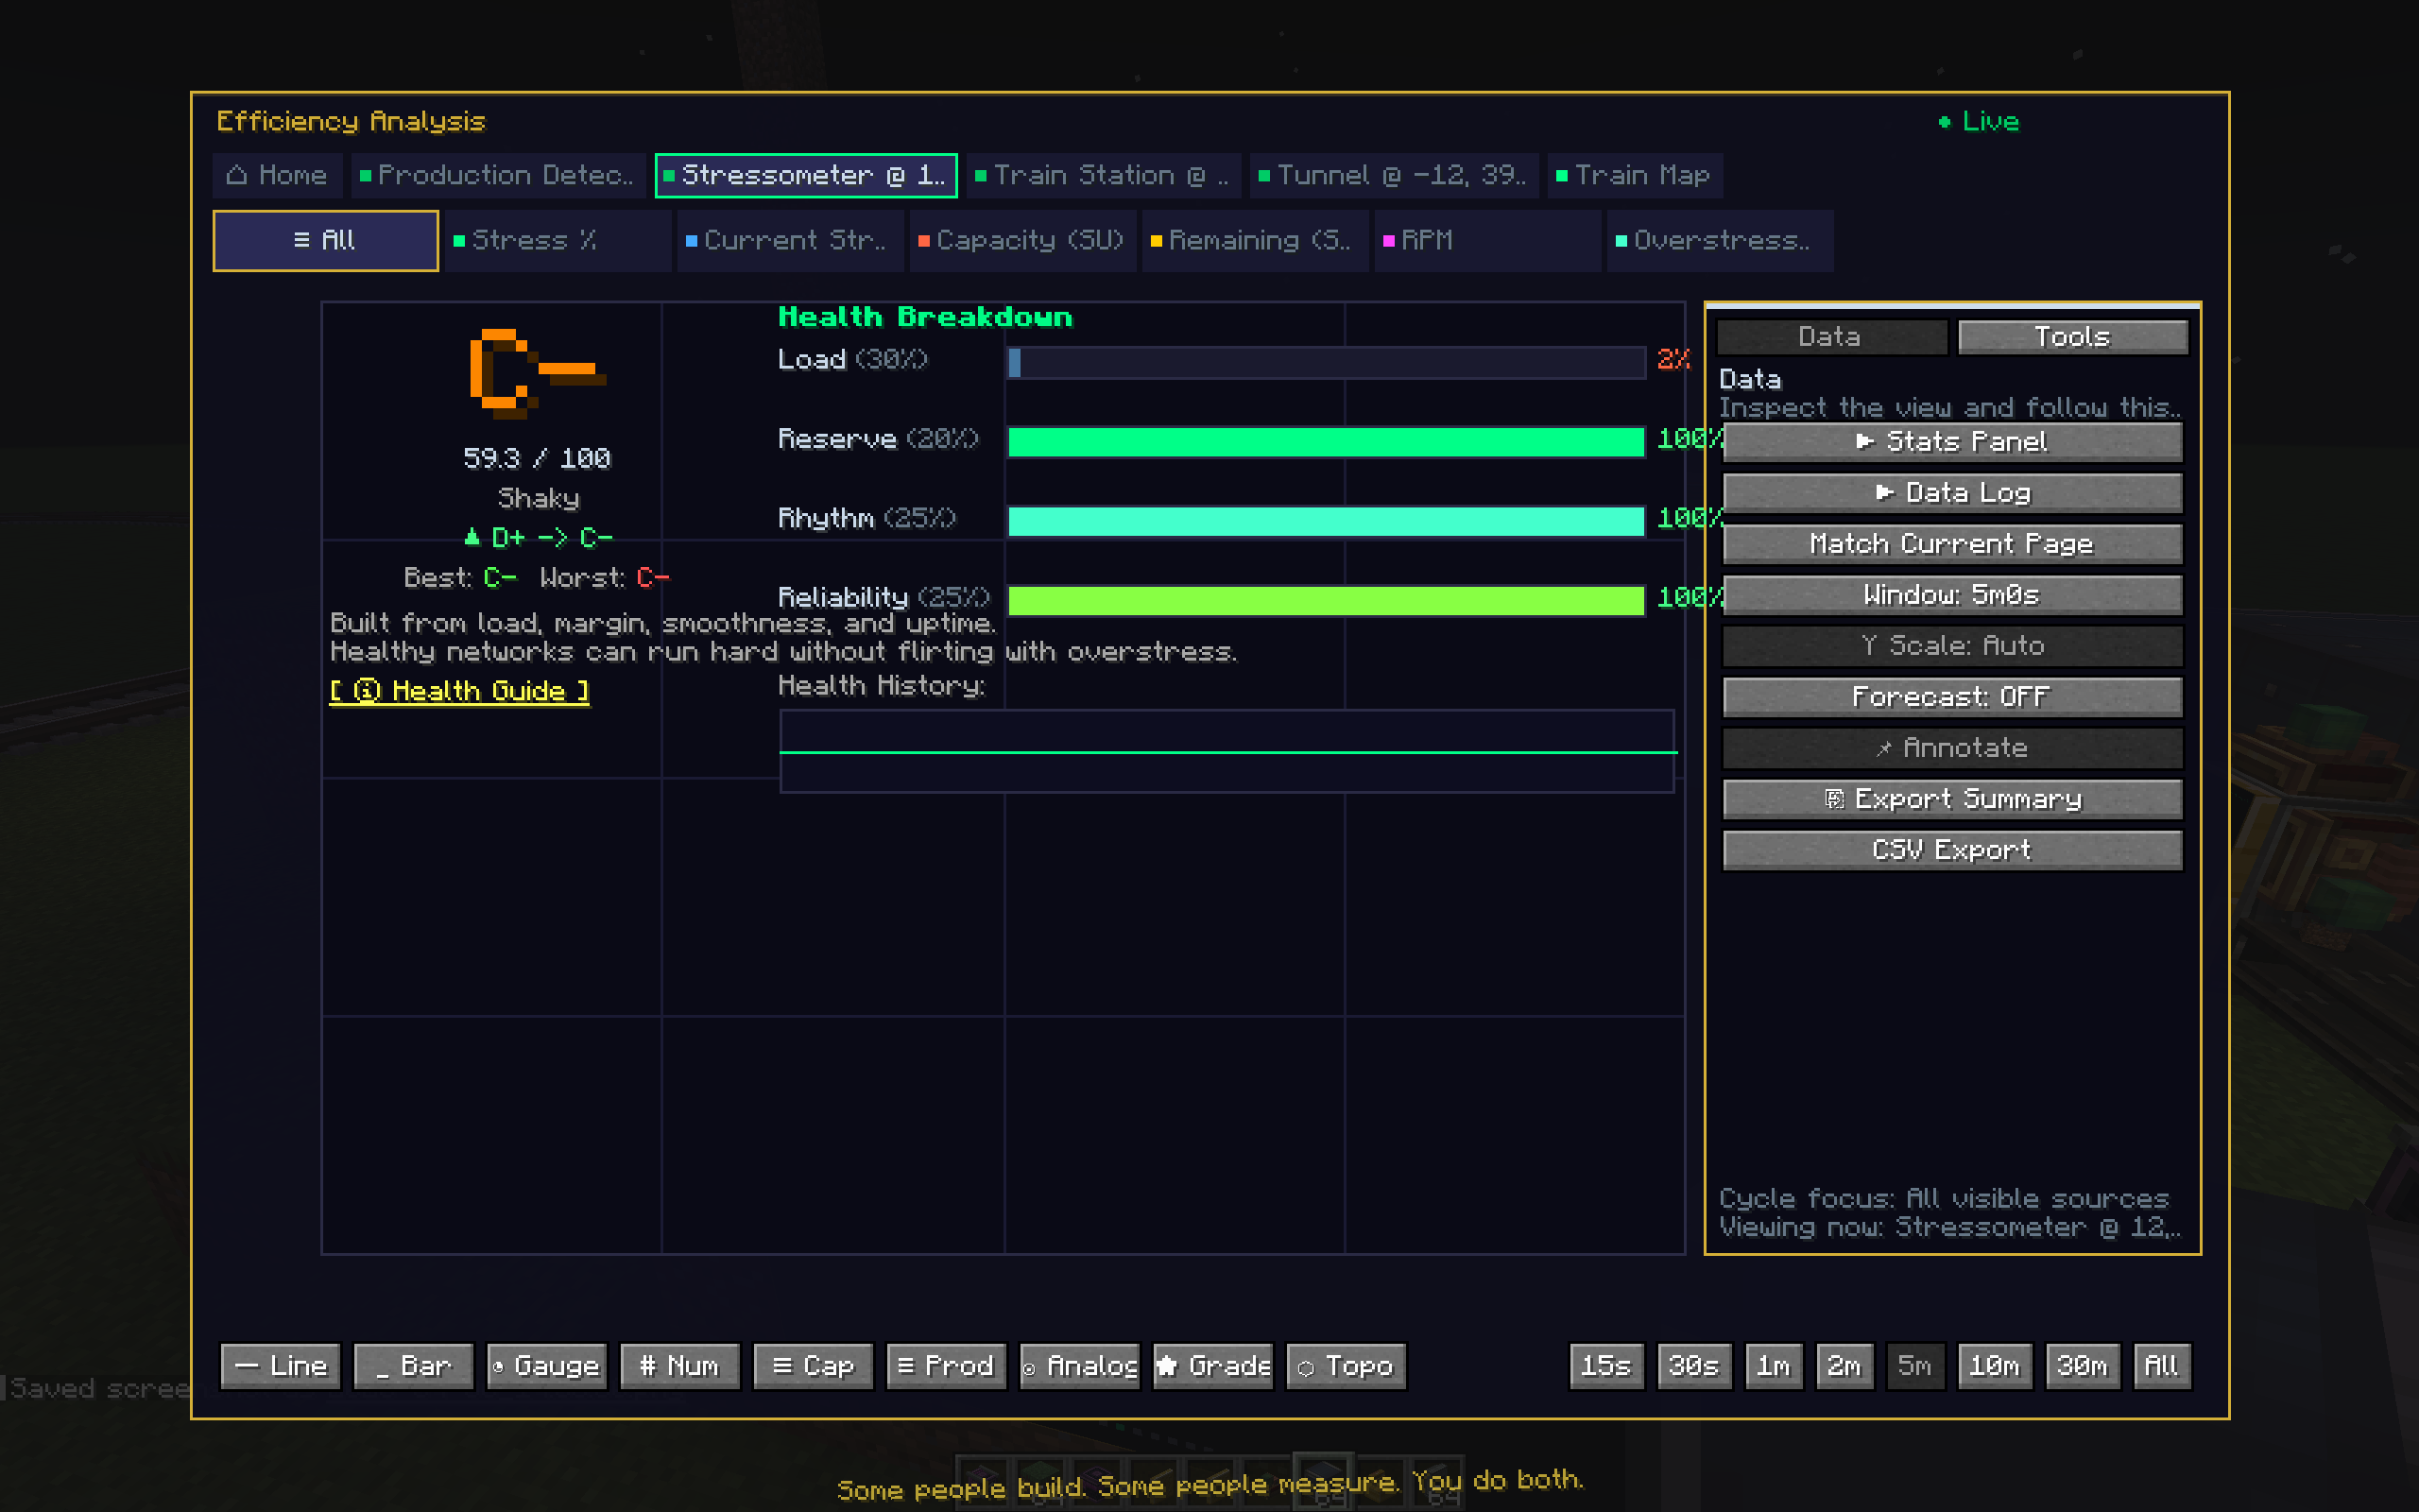Select the Grade view

pyautogui.click(x=1213, y=1366)
